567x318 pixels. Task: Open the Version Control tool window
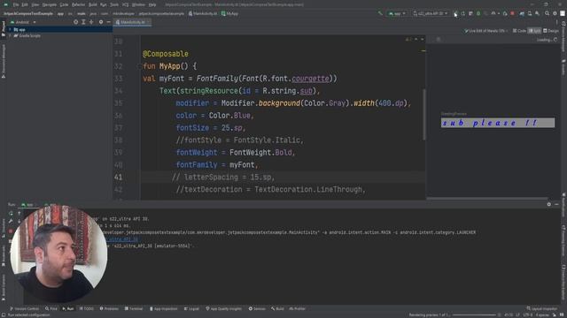click(x=24, y=308)
